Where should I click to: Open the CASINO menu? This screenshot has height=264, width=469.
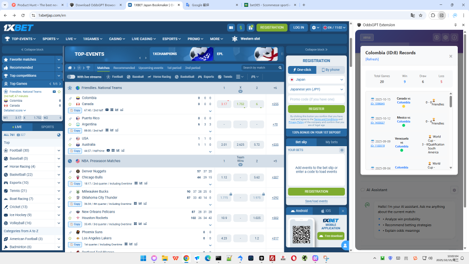(x=117, y=39)
